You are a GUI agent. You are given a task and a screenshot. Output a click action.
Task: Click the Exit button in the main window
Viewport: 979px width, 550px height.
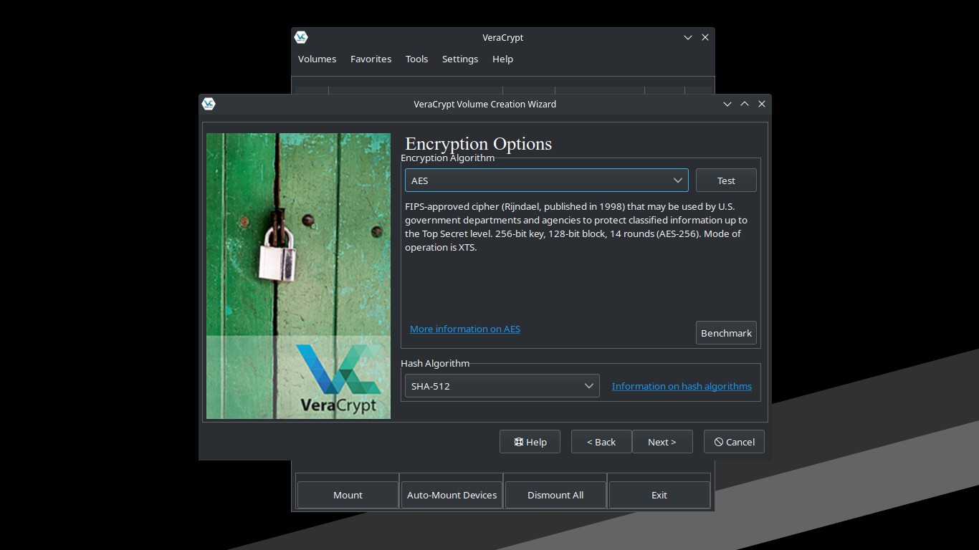(x=659, y=495)
